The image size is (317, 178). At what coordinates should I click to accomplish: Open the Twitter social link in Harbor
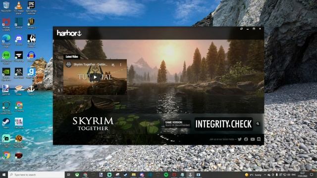(240, 139)
